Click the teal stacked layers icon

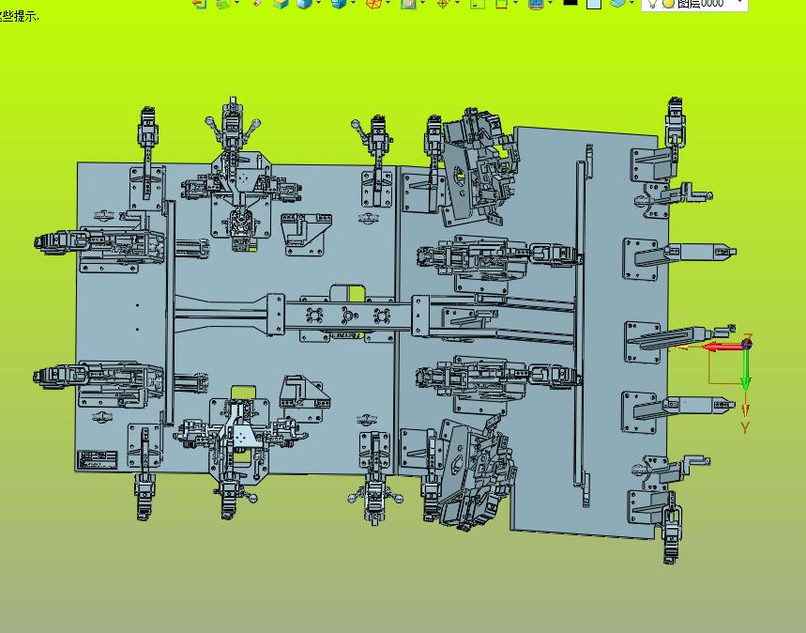pos(617,3)
